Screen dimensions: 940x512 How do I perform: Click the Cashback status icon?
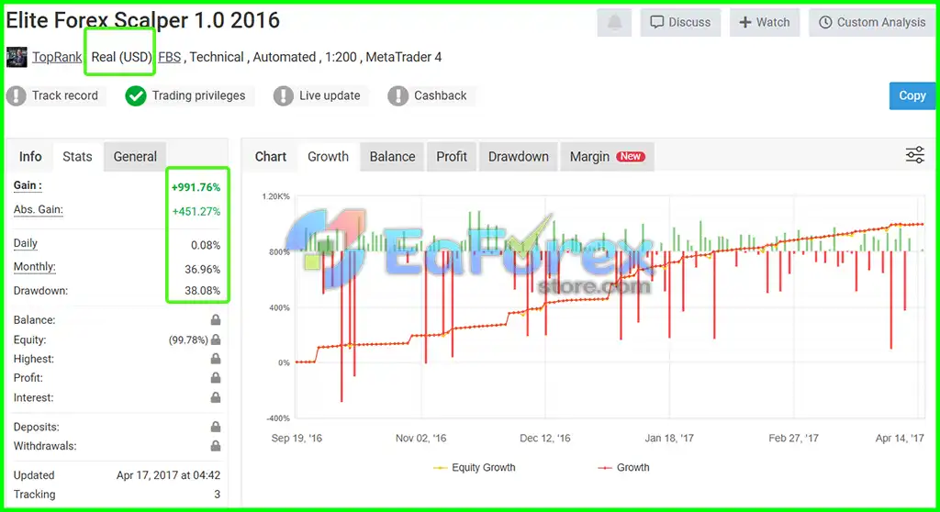click(x=397, y=96)
